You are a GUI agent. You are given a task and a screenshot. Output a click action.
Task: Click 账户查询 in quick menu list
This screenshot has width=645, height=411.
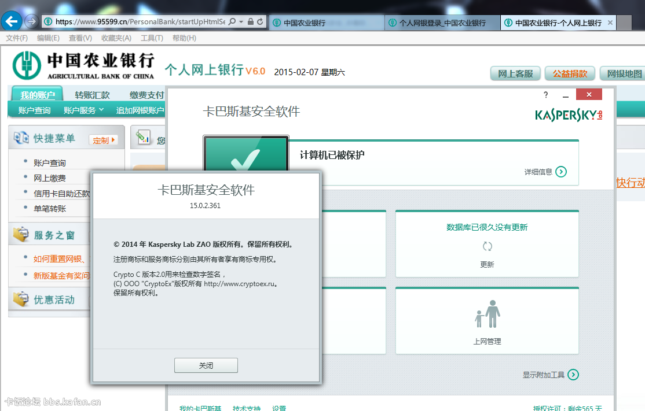click(x=50, y=163)
